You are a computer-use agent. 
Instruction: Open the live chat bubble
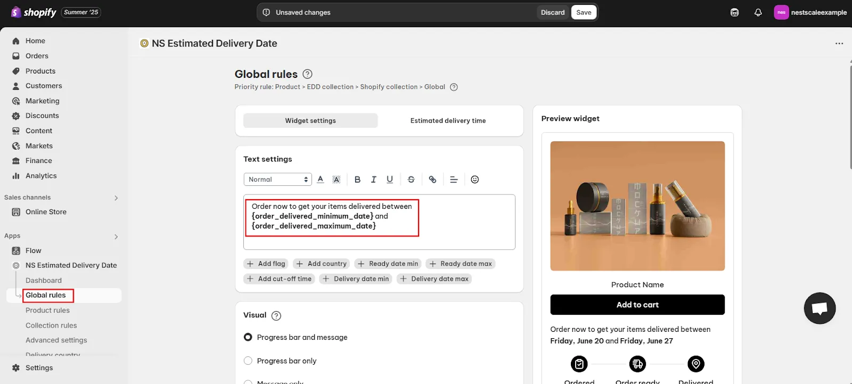tap(820, 308)
